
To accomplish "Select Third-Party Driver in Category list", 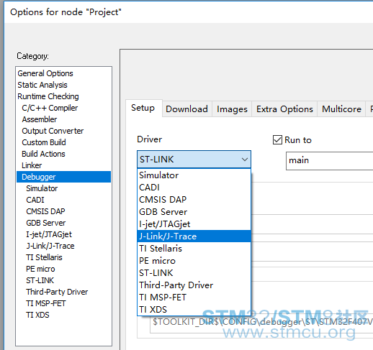I will [x=57, y=292].
